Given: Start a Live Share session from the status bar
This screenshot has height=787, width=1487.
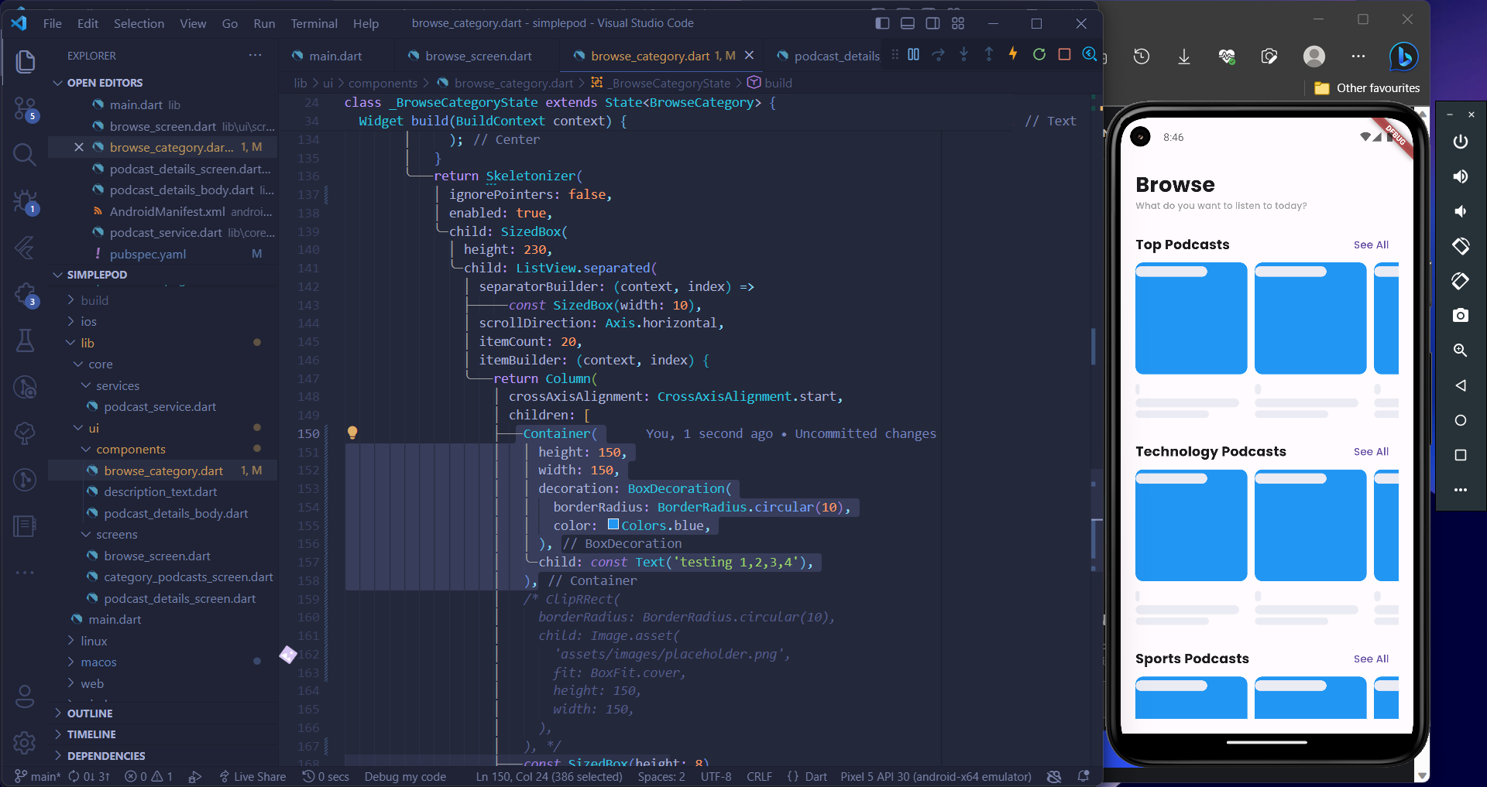Looking at the screenshot, I should click(252, 776).
